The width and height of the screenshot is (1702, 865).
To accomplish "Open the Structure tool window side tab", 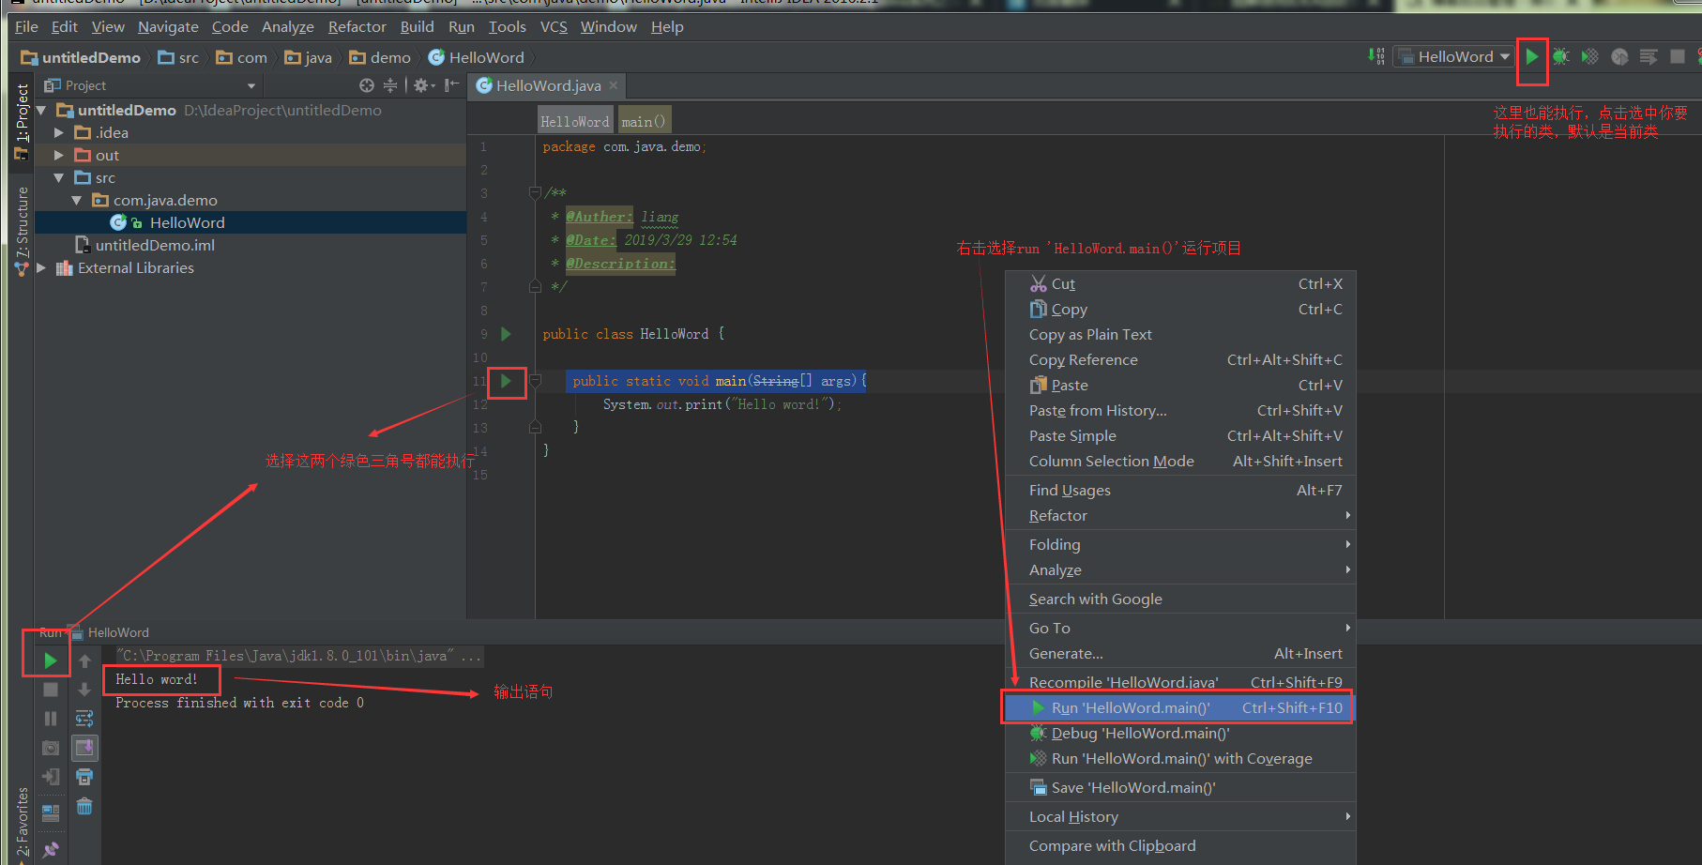I will coord(23,223).
